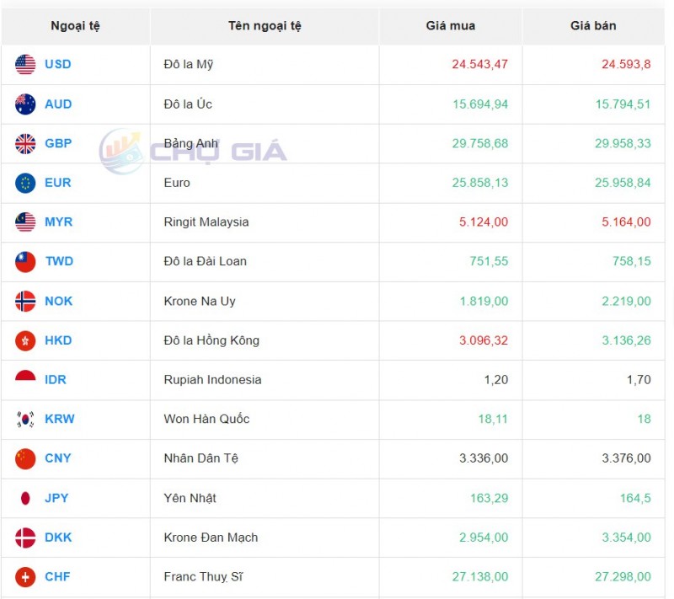Image resolution: width=674 pixels, height=599 pixels.
Task: Click the Giá bán column header
Action: point(592,25)
